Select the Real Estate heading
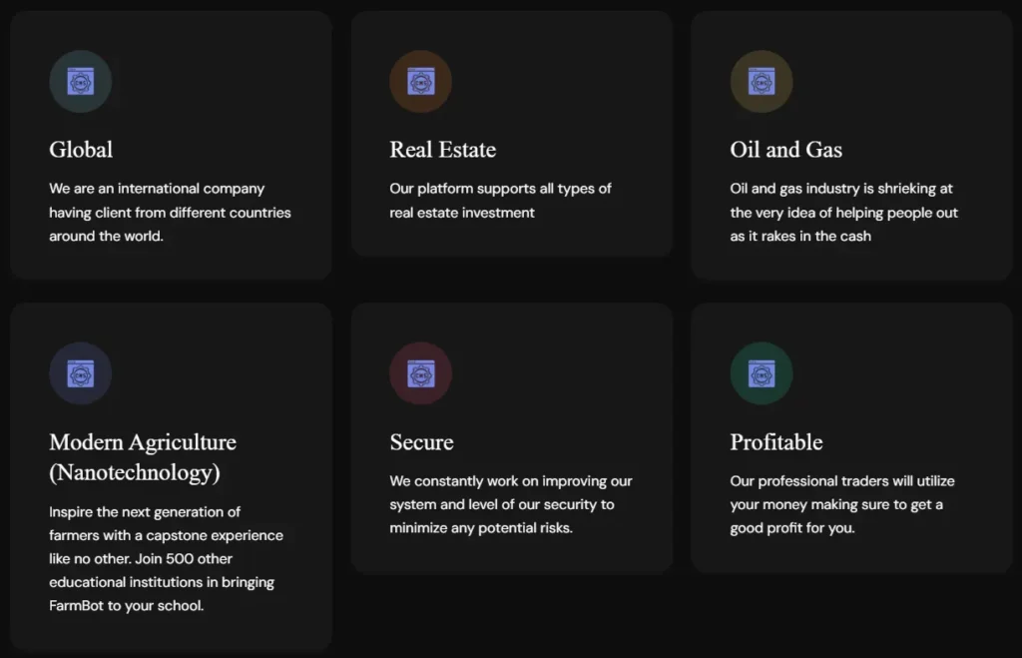 tap(442, 150)
